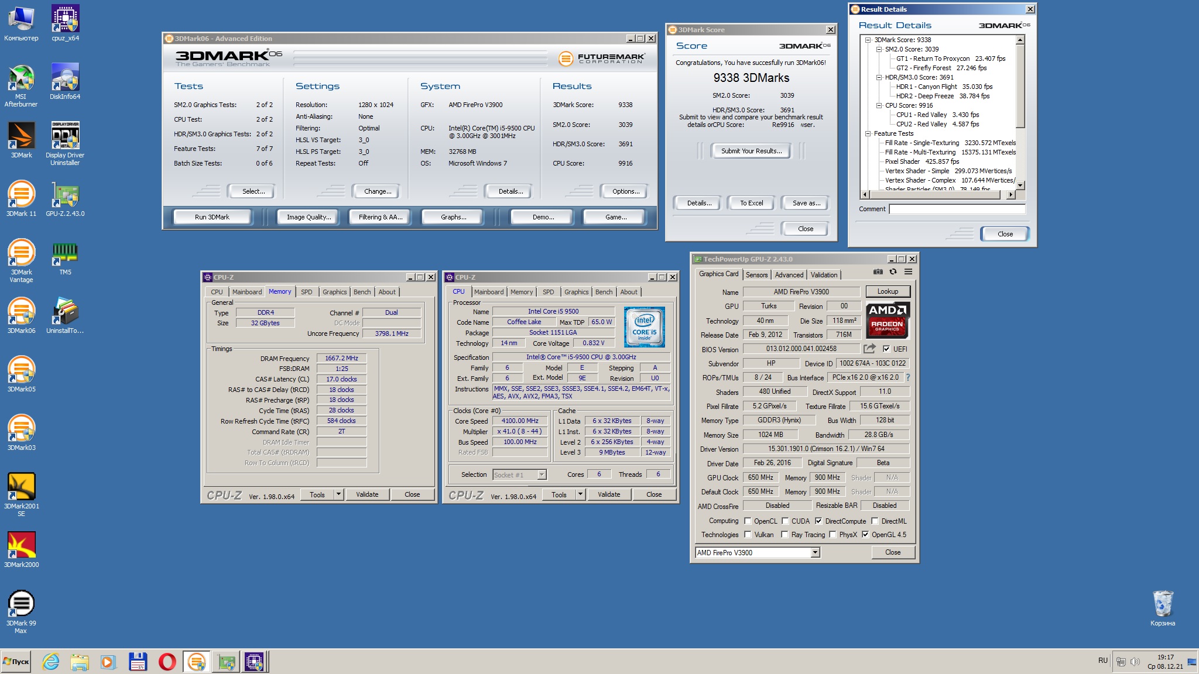Collapse the HDR/SM3.0 Score: 3691 tree node
Image resolution: width=1199 pixels, height=674 pixels.
[879, 77]
